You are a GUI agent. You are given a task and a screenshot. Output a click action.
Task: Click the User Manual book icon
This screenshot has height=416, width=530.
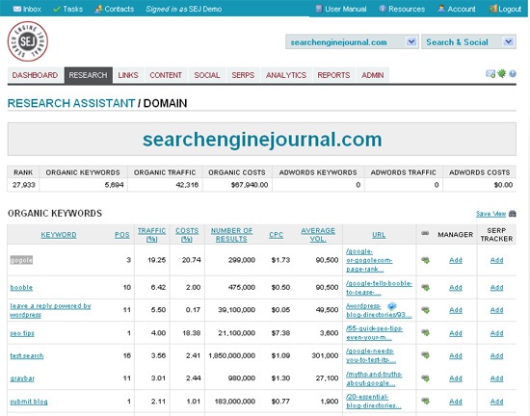[x=318, y=9]
